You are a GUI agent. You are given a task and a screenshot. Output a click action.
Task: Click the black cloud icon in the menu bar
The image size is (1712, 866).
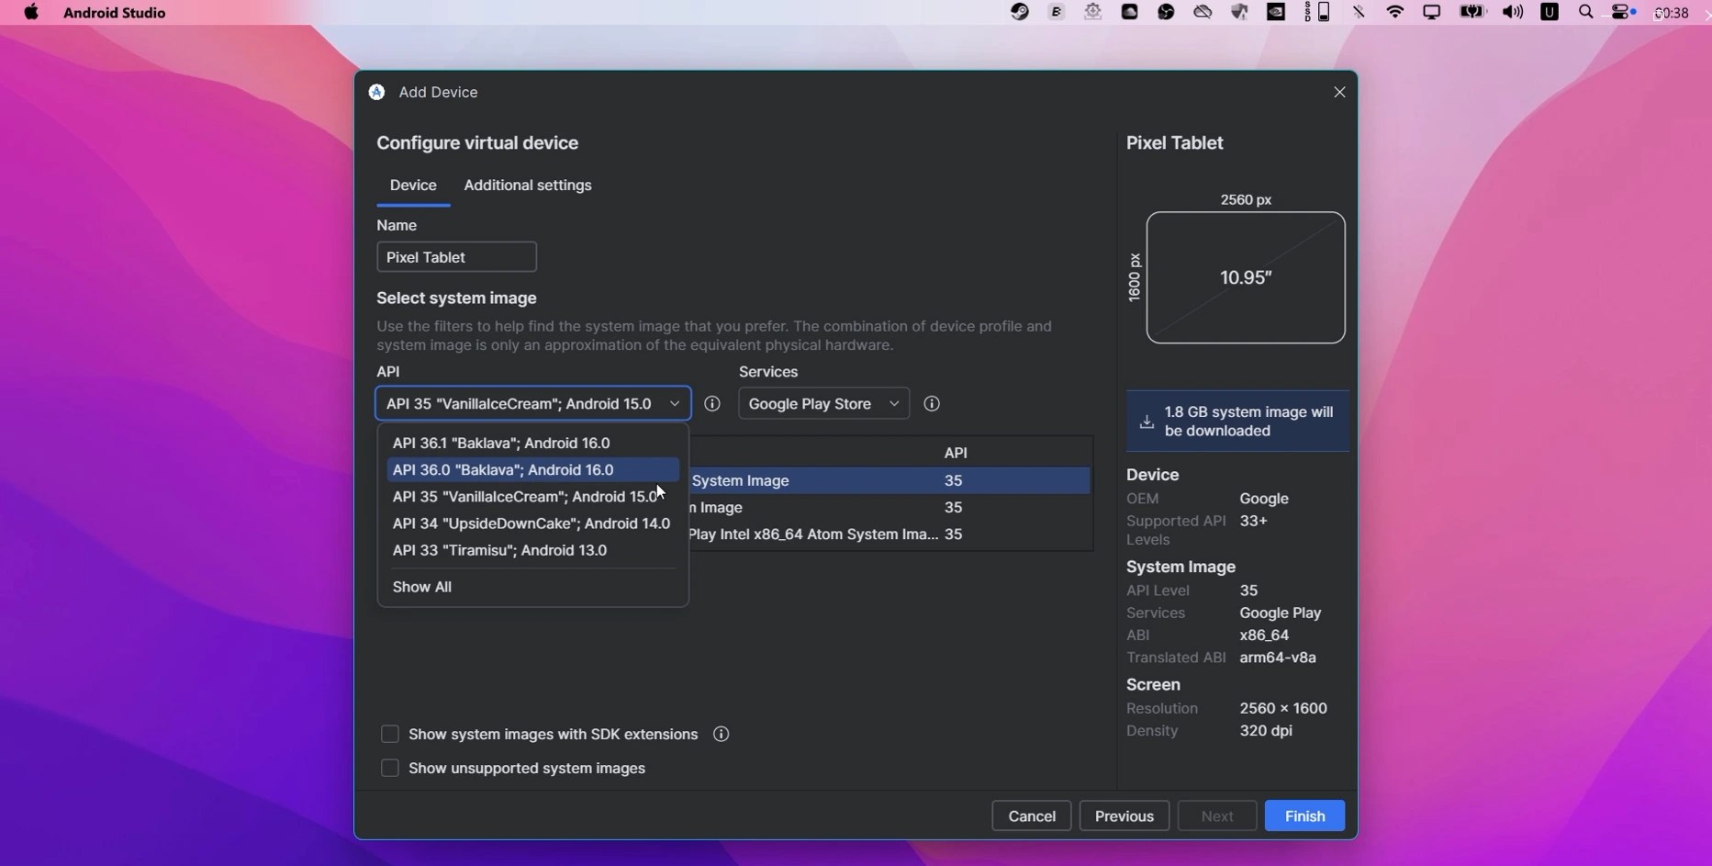point(1130,12)
